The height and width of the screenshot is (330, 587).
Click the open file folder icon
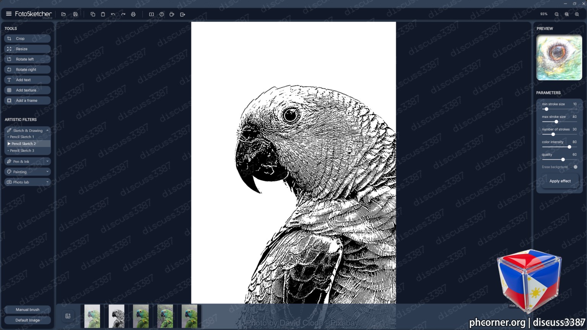[63, 15]
